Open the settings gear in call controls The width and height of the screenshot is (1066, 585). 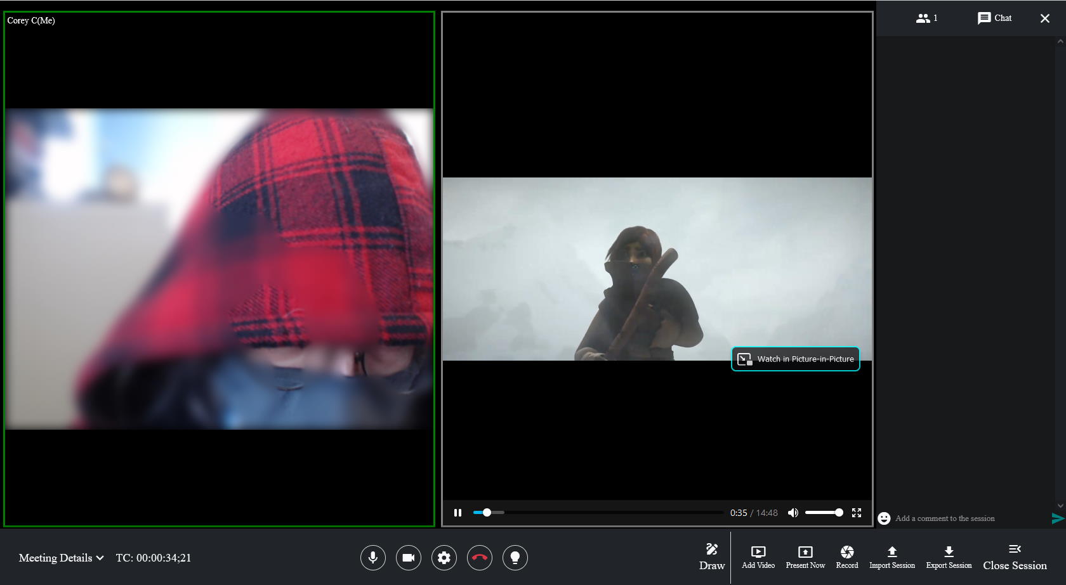(x=444, y=558)
